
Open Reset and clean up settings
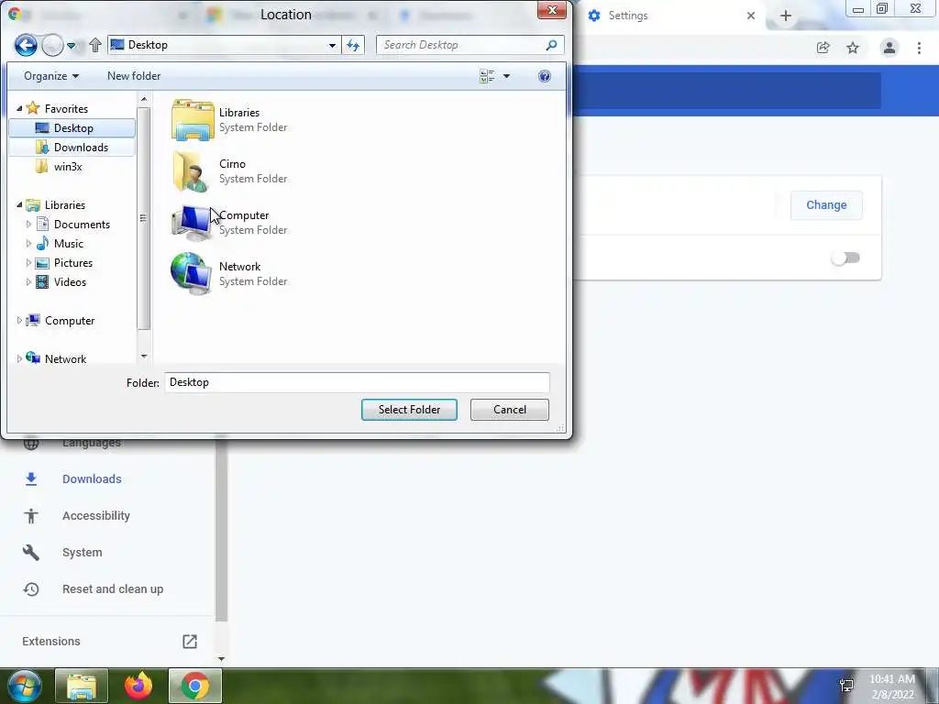point(113,589)
